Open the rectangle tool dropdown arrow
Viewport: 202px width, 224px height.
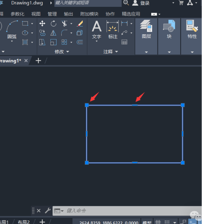coord(32,24)
